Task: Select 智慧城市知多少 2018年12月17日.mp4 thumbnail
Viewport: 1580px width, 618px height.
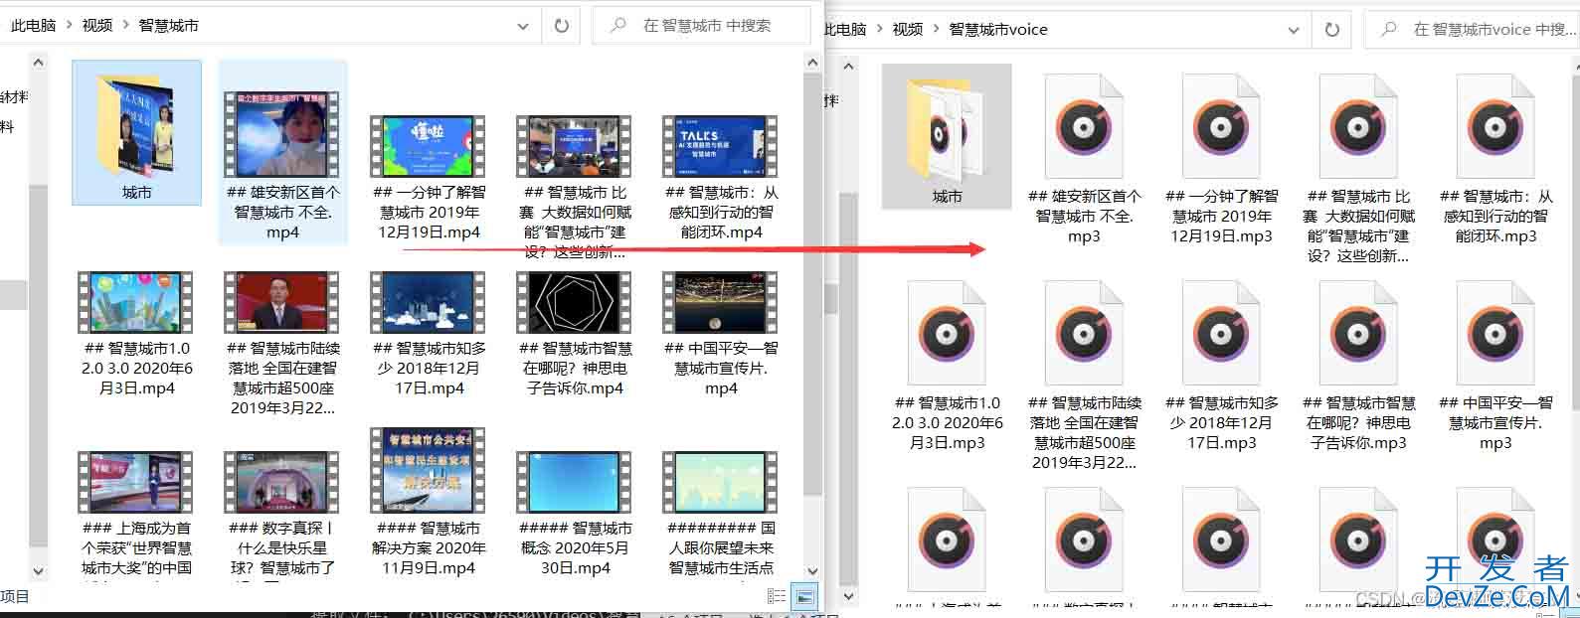Action: coord(429,302)
